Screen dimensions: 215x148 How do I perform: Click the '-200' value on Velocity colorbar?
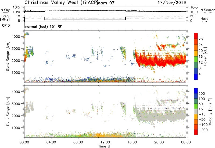point(203,130)
